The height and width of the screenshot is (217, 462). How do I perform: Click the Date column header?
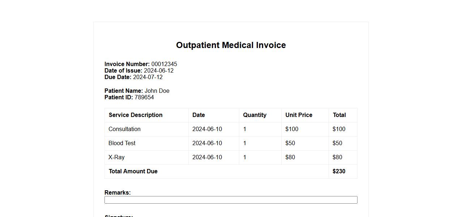click(198, 115)
